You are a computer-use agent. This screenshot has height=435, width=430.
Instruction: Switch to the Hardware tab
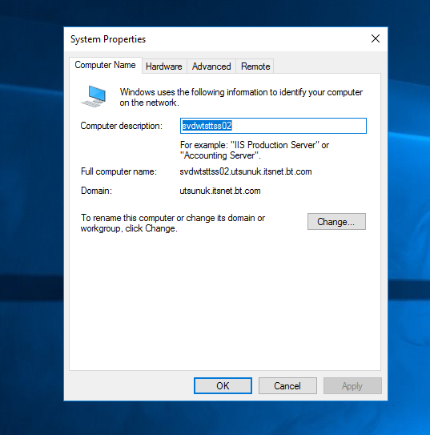pyautogui.click(x=164, y=66)
